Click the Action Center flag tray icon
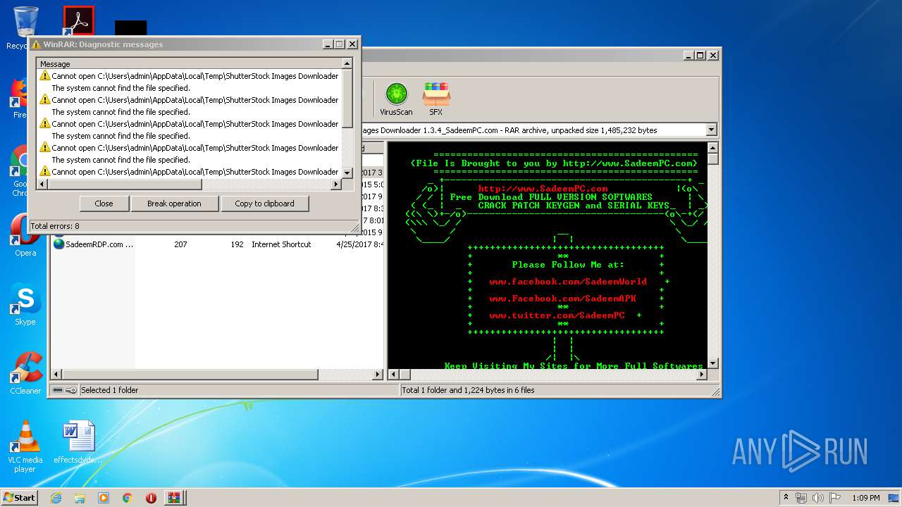The height and width of the screenshot is (507, 902). click(x=834, y=498)
